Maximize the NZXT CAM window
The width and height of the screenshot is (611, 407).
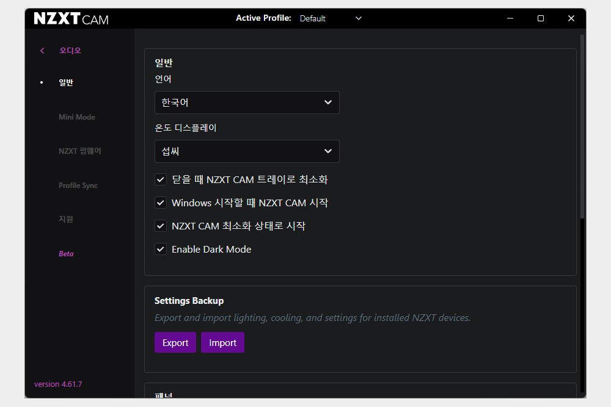click(541, 18)
